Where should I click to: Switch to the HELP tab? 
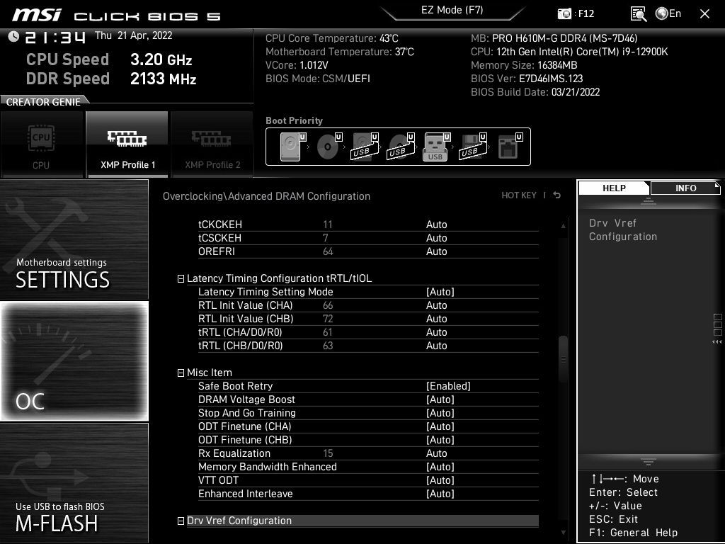(x=614, y=188)
